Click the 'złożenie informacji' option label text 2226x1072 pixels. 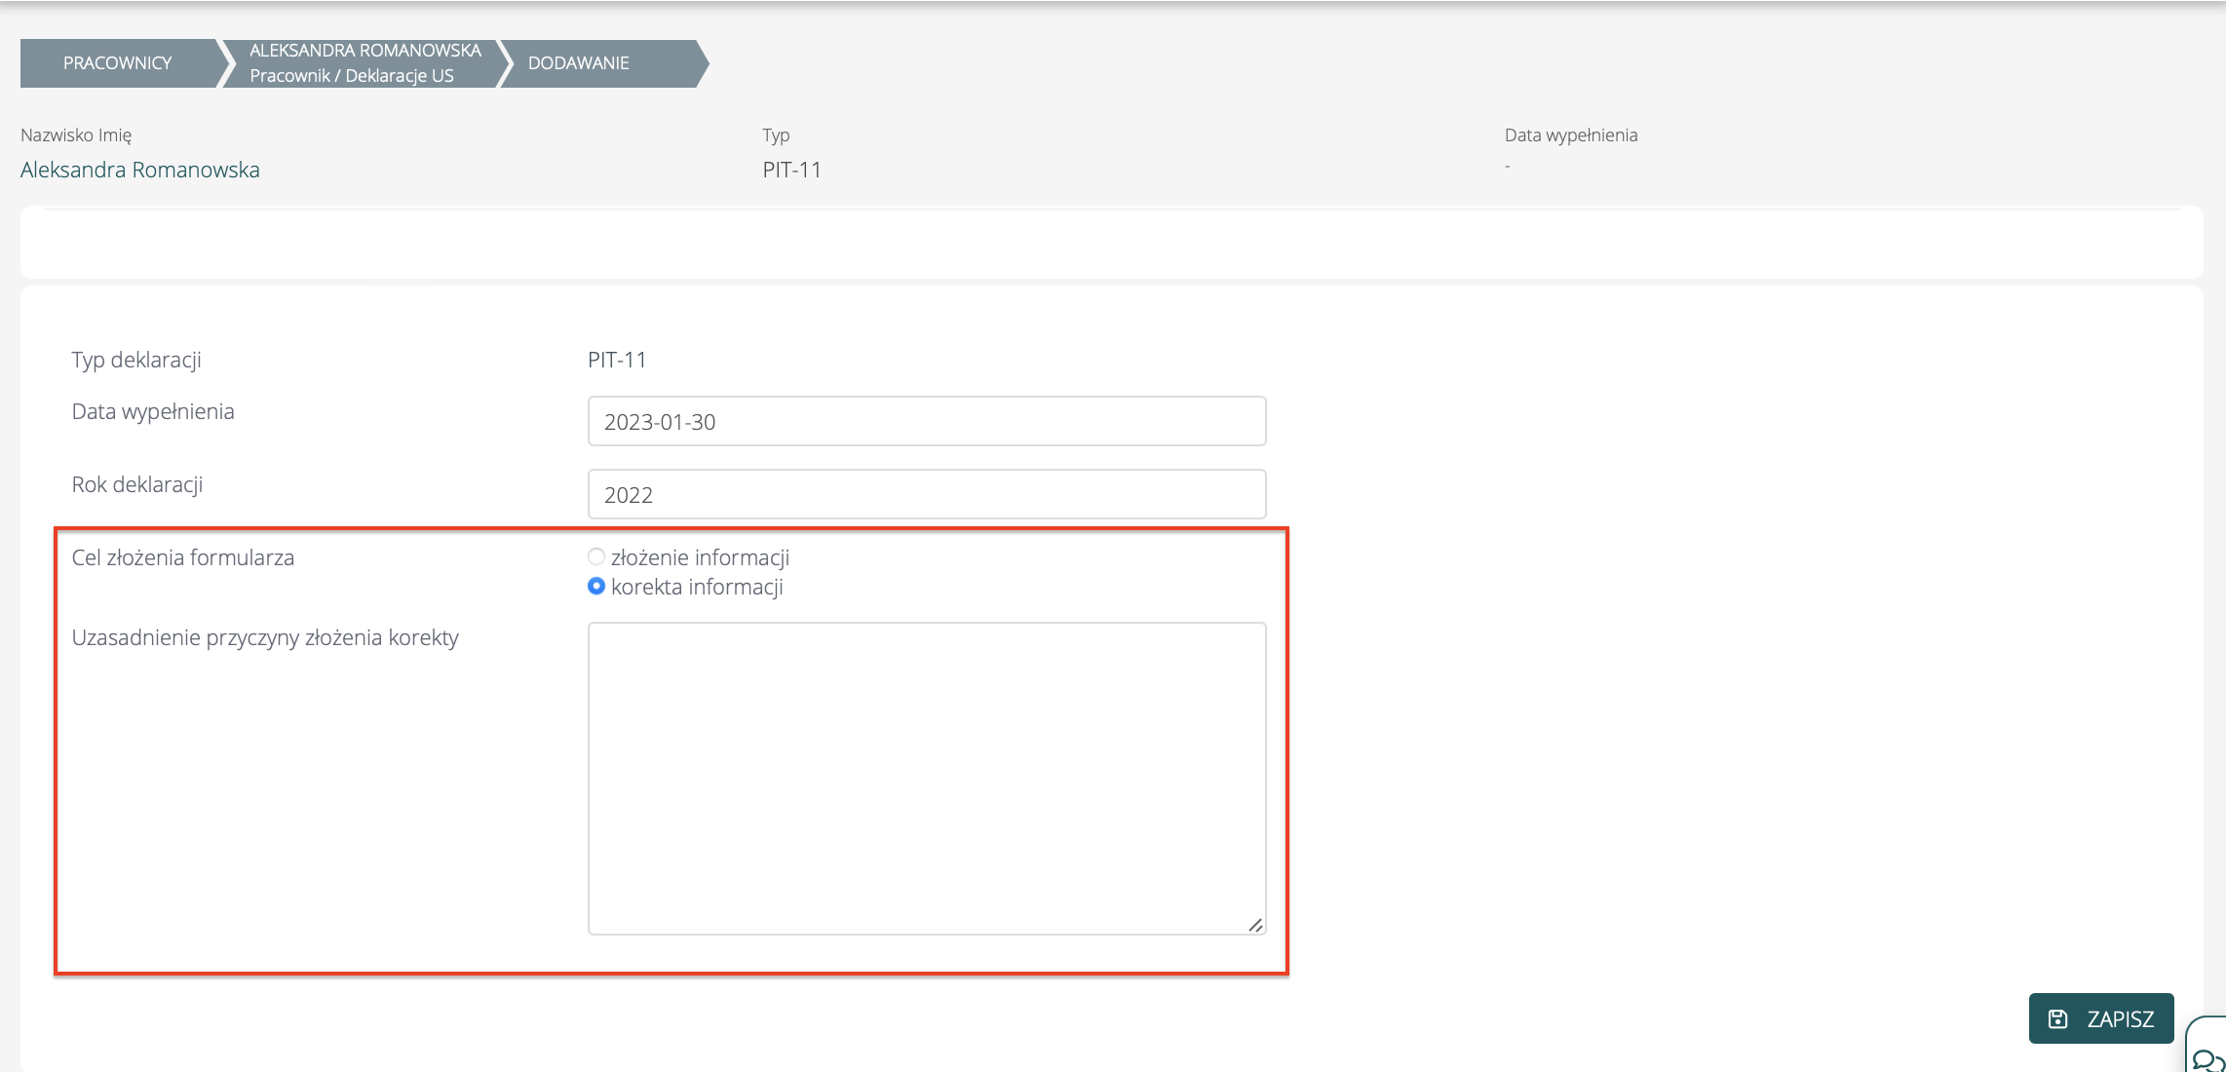tap(700, 557)
